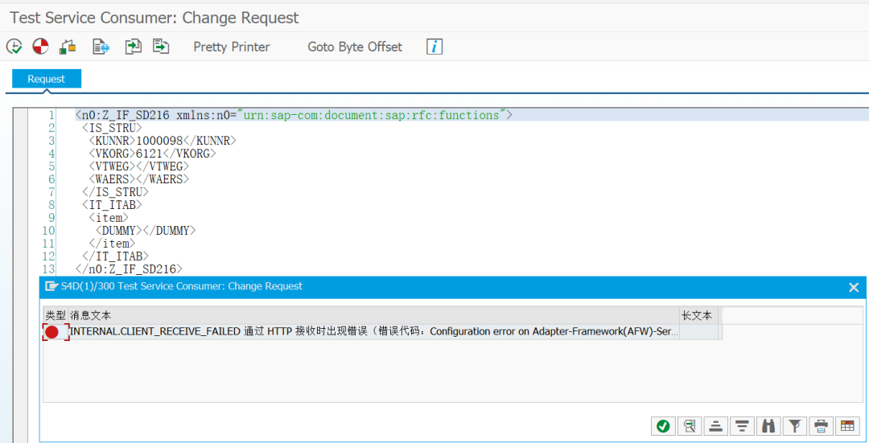Click the opening IT_ITAB tag line
Viewport: 869px width, 443px height.
pos(112,205)
